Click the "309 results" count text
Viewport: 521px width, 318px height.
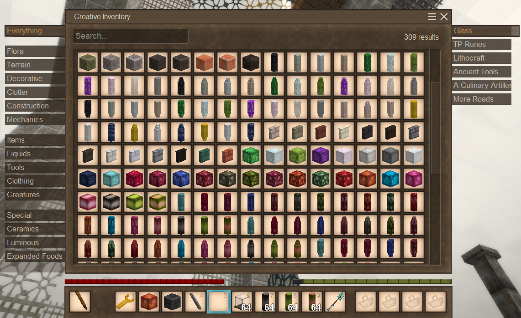[421, 37]
